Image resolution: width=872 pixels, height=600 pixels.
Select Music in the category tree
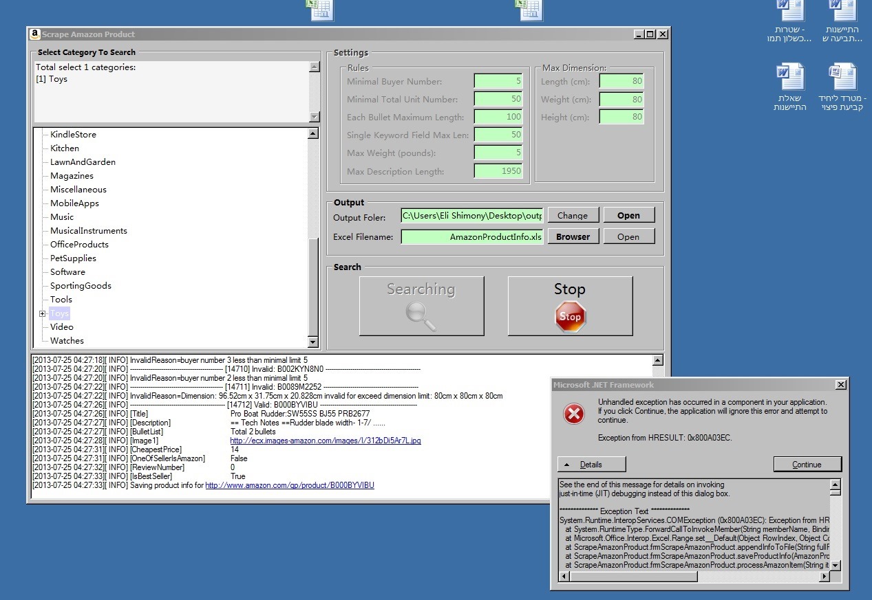click(62, 217)
